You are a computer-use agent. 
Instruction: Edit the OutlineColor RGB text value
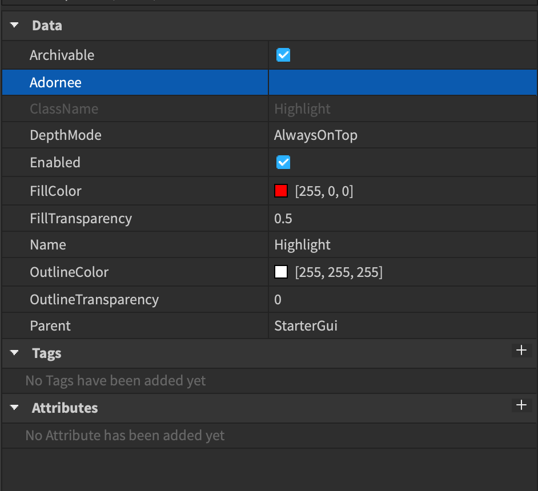tap(339, 272)
